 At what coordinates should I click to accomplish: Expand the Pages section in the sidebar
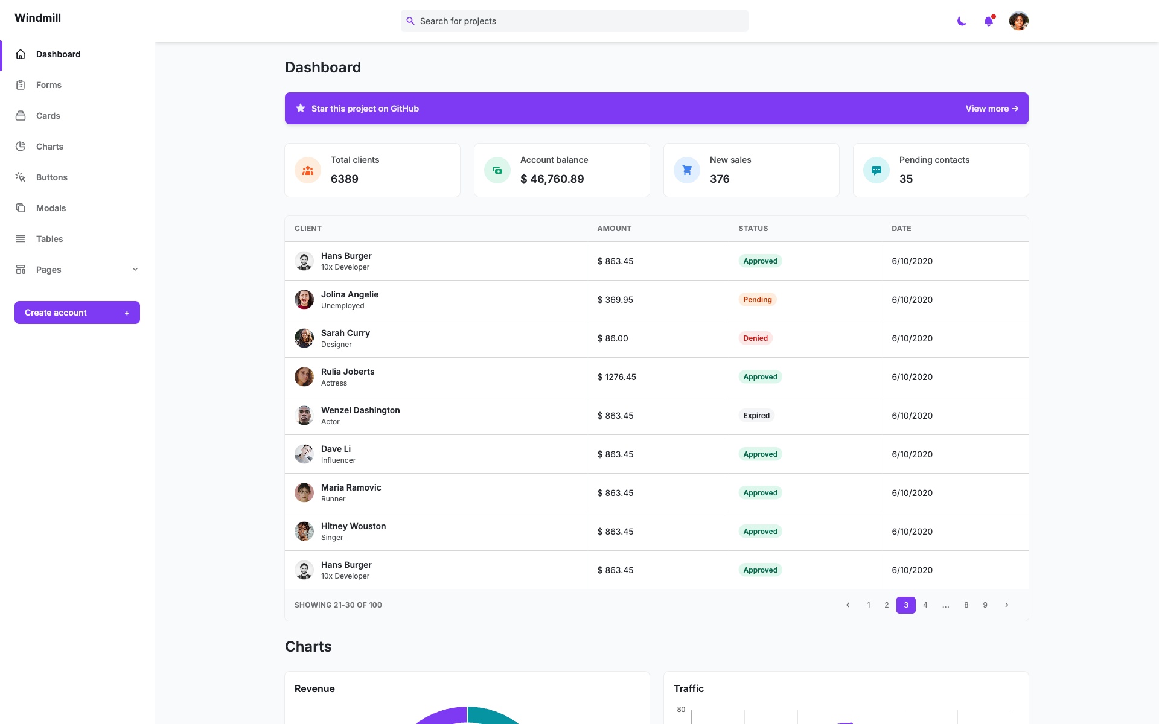point(134,270)
